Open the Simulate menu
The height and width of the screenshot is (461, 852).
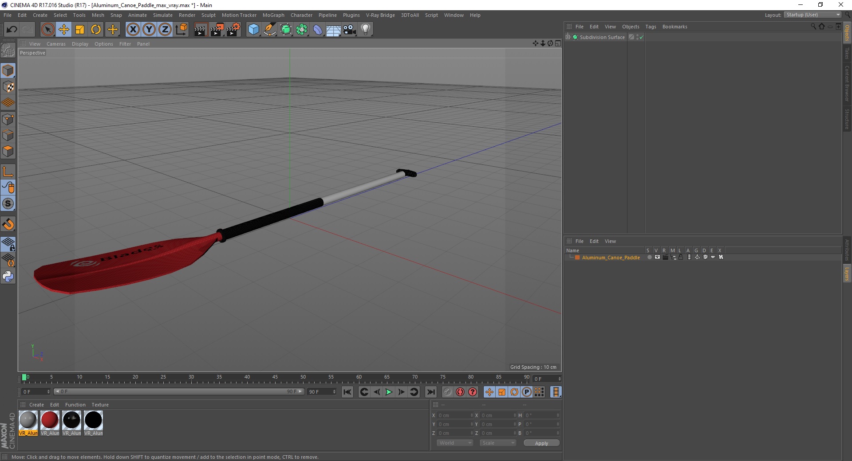[x=163, y=15]
